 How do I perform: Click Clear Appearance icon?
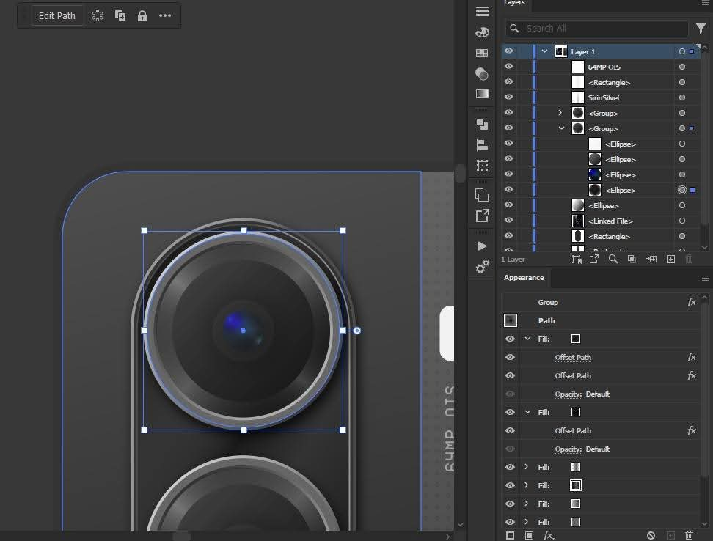(x=651, y=536)
